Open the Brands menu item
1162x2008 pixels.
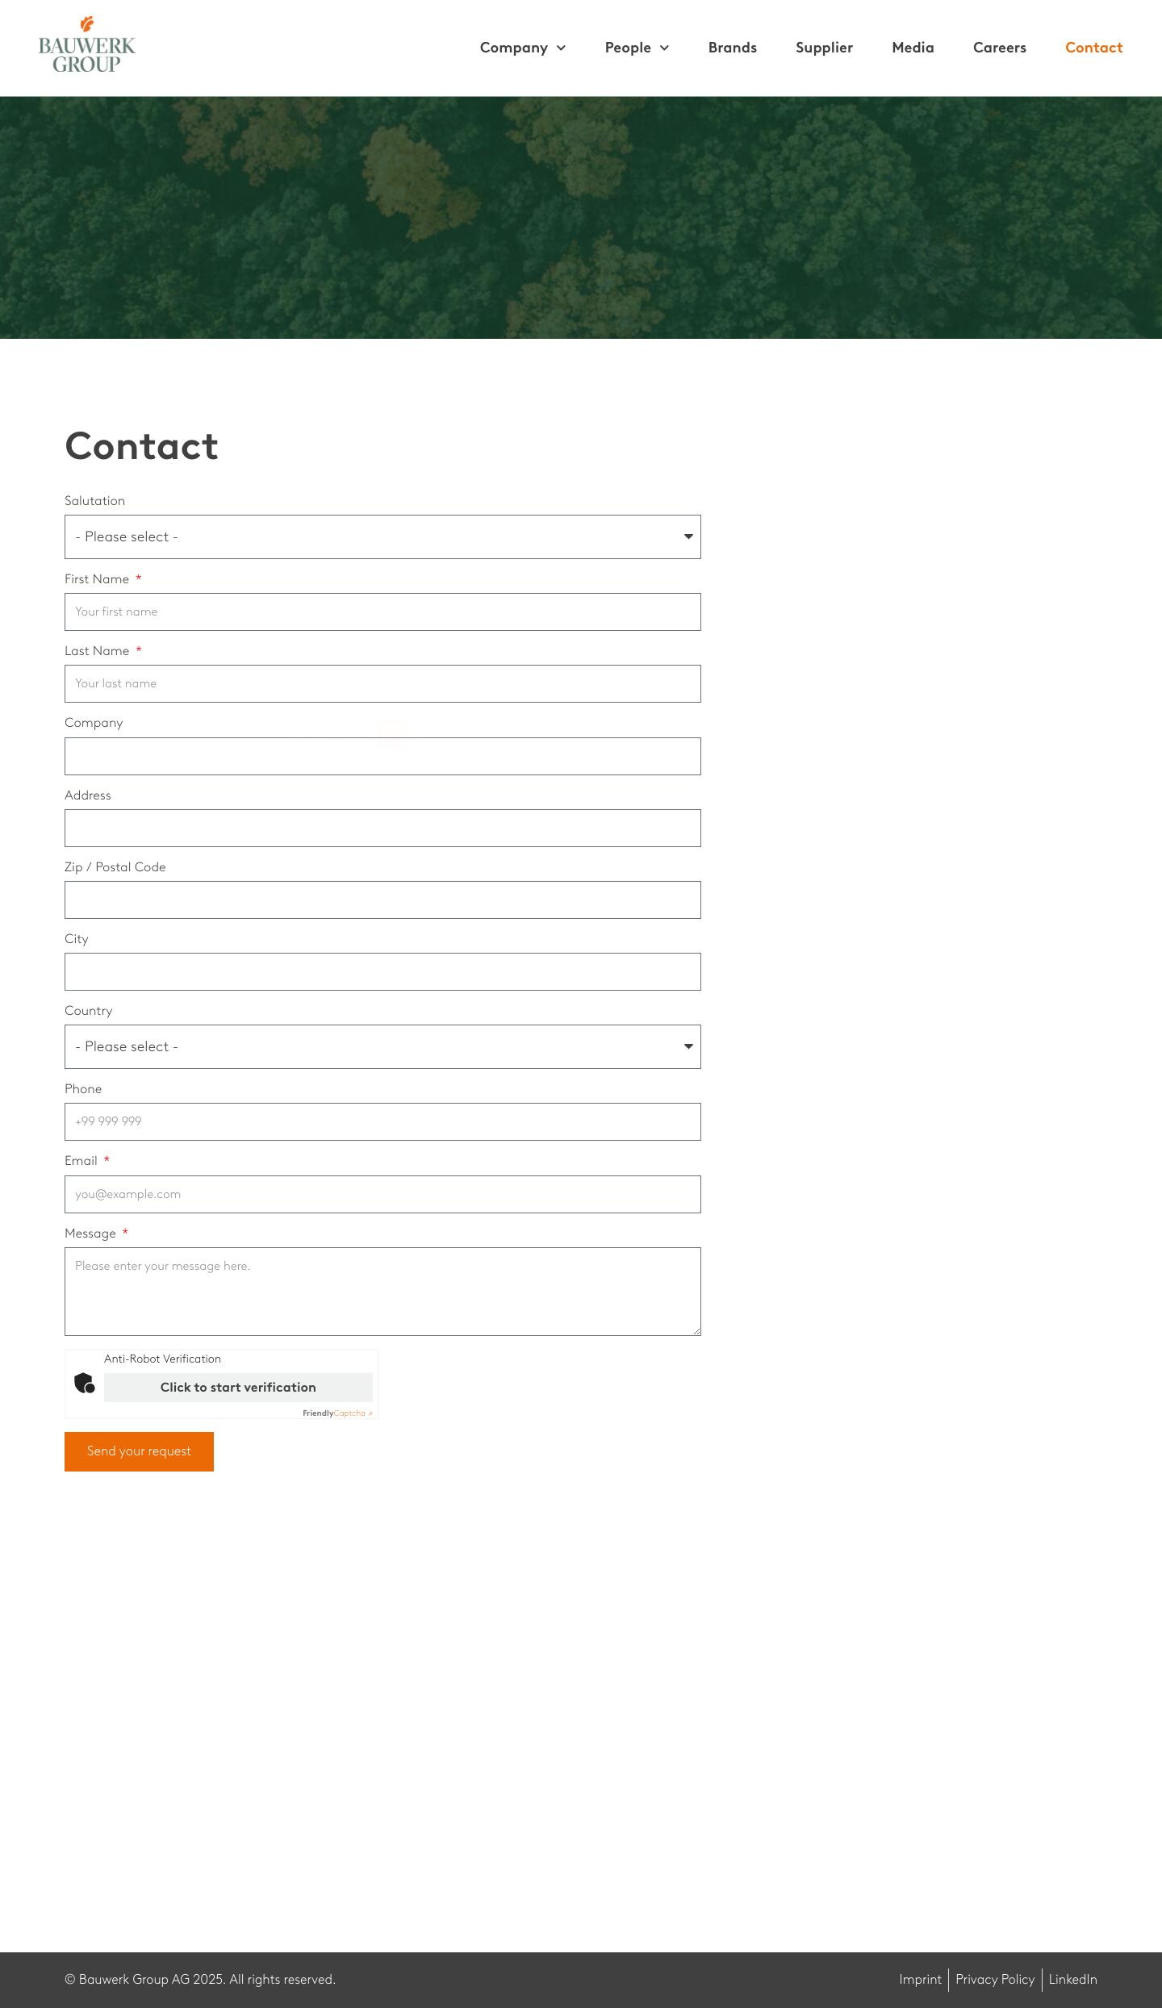pyautogui.click(x=733, y=48)
